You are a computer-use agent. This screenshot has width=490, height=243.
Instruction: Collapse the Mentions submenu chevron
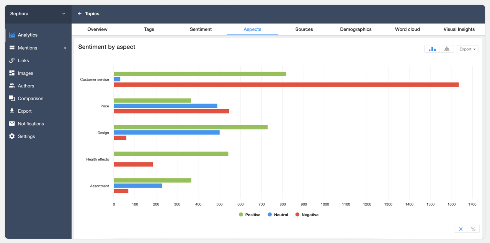coord(65,48)
